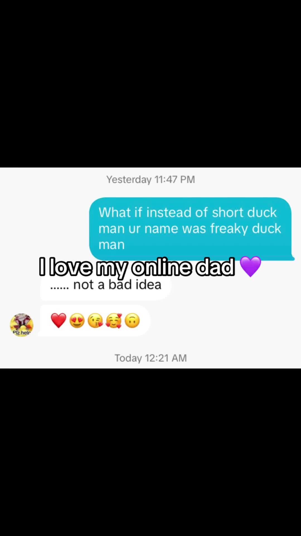This screenshot has height=536, width=301.
Task: Tap the 'Today 12:21 AM' timestamp
Action: (151, 358)
